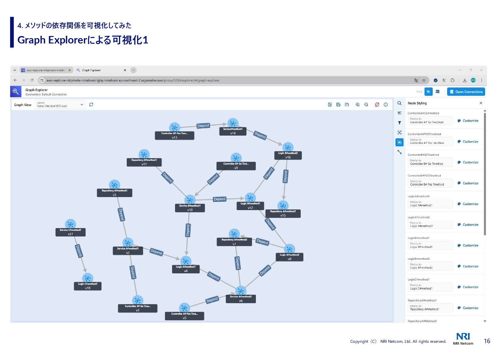
Task: Open the browser three-dot menu
Action: (x=482, y=80)
